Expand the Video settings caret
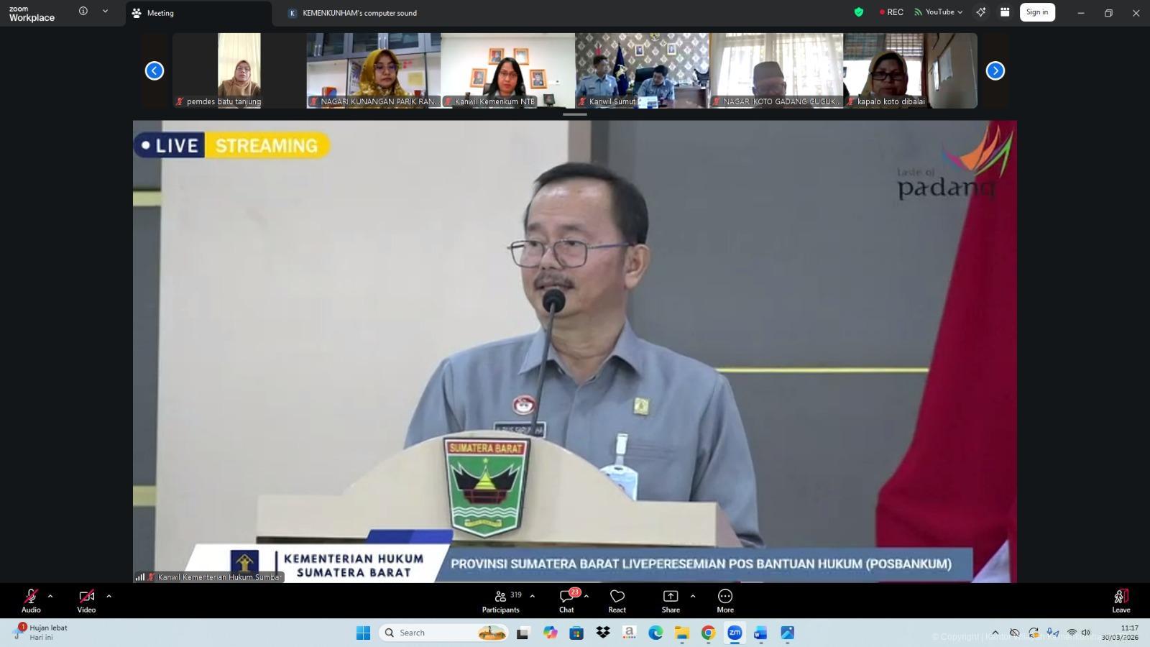The image size is (1150, 647). pos(109,596)
